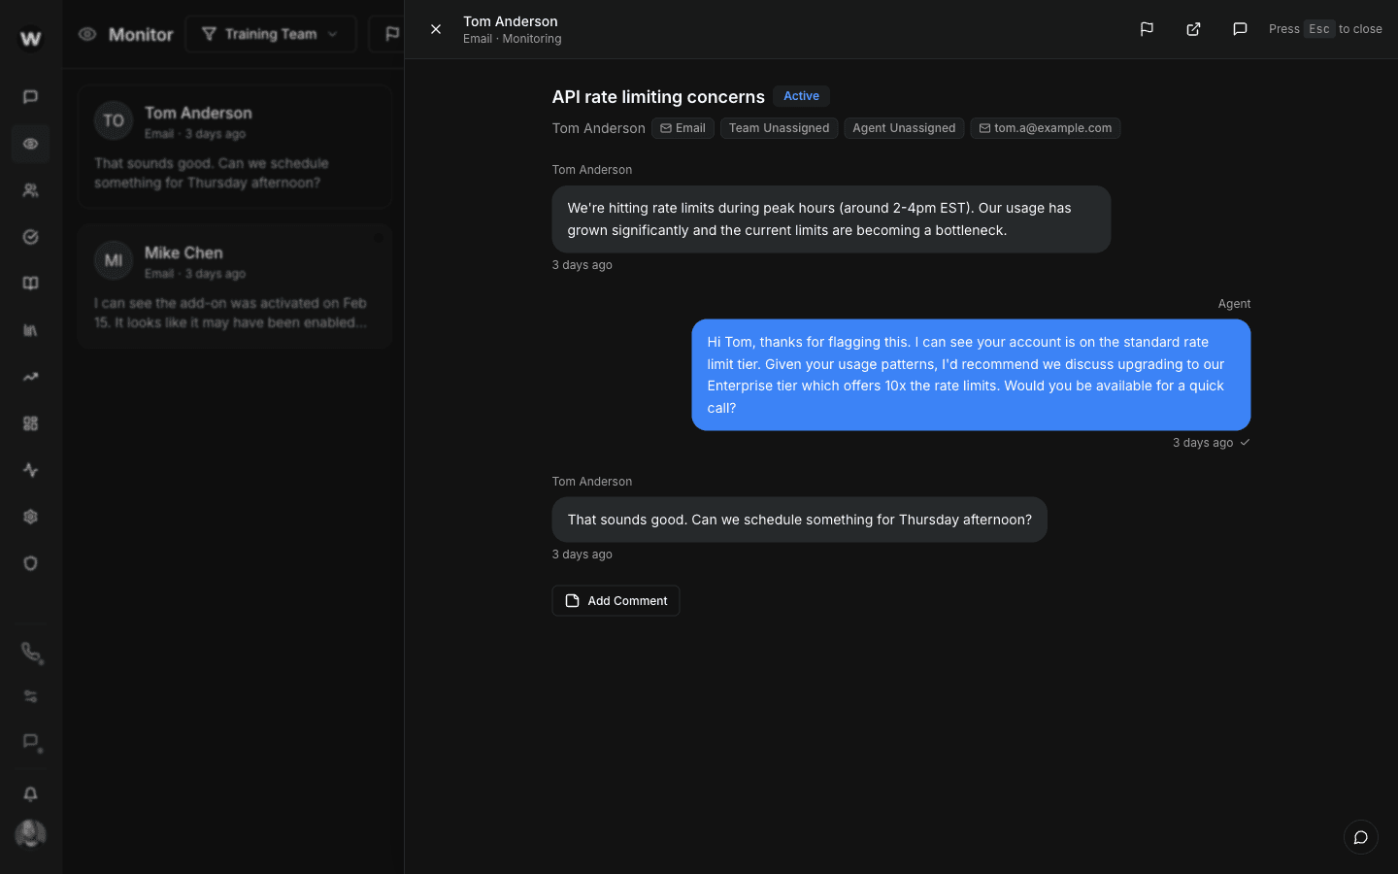Click the notifications bell icon
The image size is (1398, 874).
[x=30, y=793]
